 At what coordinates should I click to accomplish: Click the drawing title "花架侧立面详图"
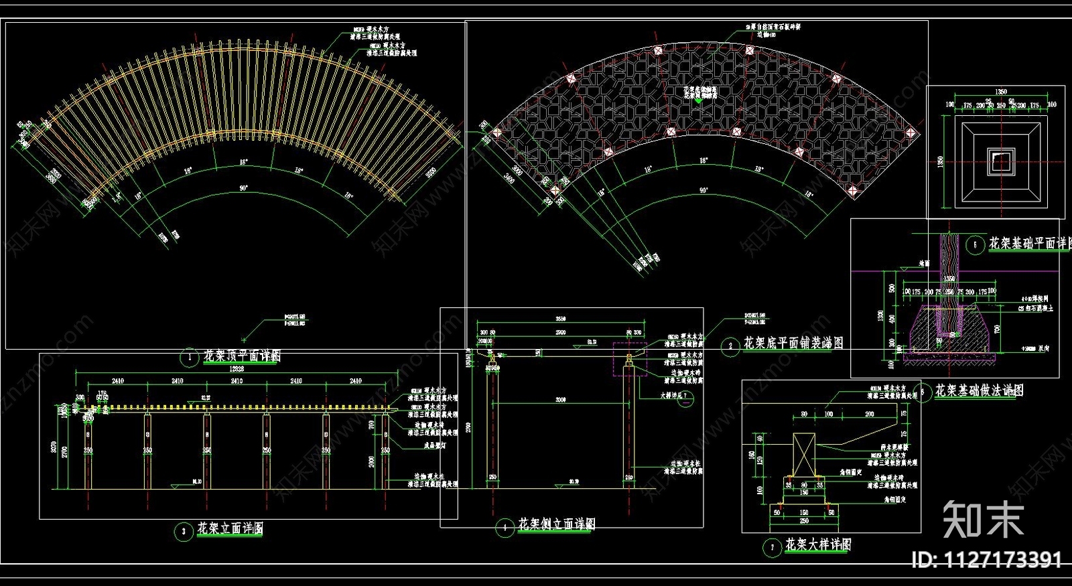(x=557, y=524)
